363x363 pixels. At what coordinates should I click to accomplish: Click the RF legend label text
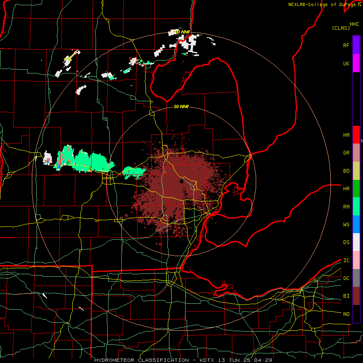point(346,45)
